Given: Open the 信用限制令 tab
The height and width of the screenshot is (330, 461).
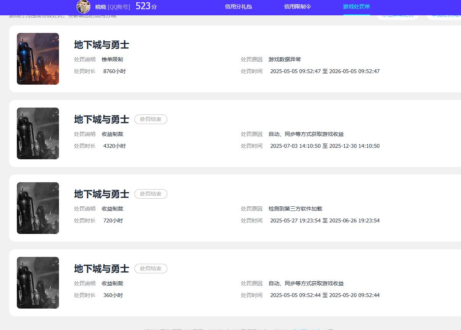Looking at the screenshot, I should [x=297, y=7].
